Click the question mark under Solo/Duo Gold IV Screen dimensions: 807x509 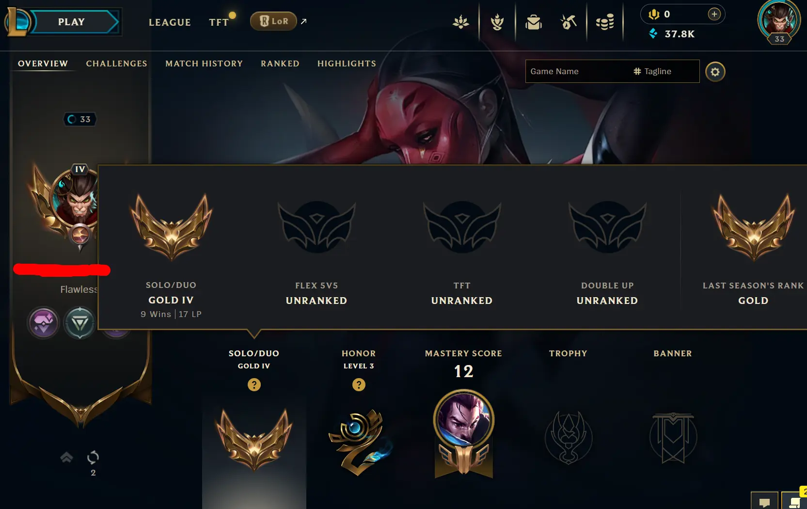[x=254, y=385]
